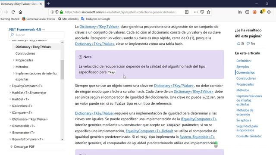Jump to Métodos de extensión section
The width and height of the screenshot is (276, 155).
pos(245,112)
